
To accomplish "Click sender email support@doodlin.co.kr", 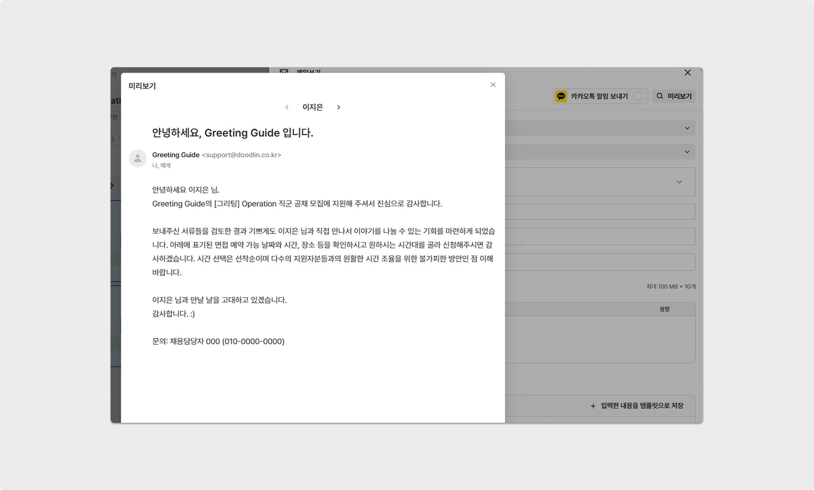I will coord(241,155).
